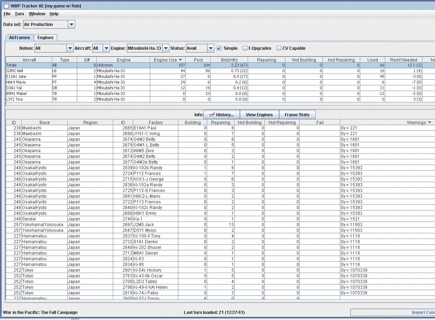
Task: Click the WitP Tracker window icon
Action: pyautogui.click(x=6, y=5)
